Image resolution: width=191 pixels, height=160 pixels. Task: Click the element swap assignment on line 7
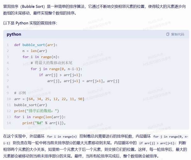point(83,81)
